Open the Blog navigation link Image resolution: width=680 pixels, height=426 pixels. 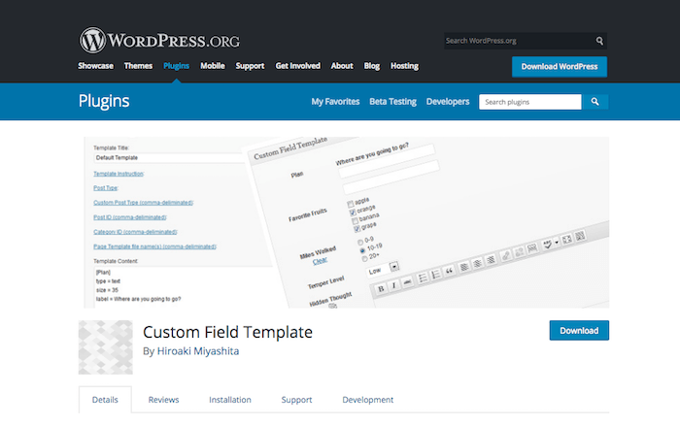tap(372, 66)
